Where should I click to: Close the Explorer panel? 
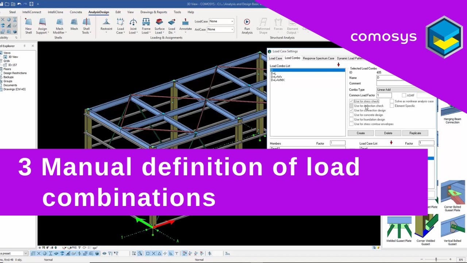32,46
